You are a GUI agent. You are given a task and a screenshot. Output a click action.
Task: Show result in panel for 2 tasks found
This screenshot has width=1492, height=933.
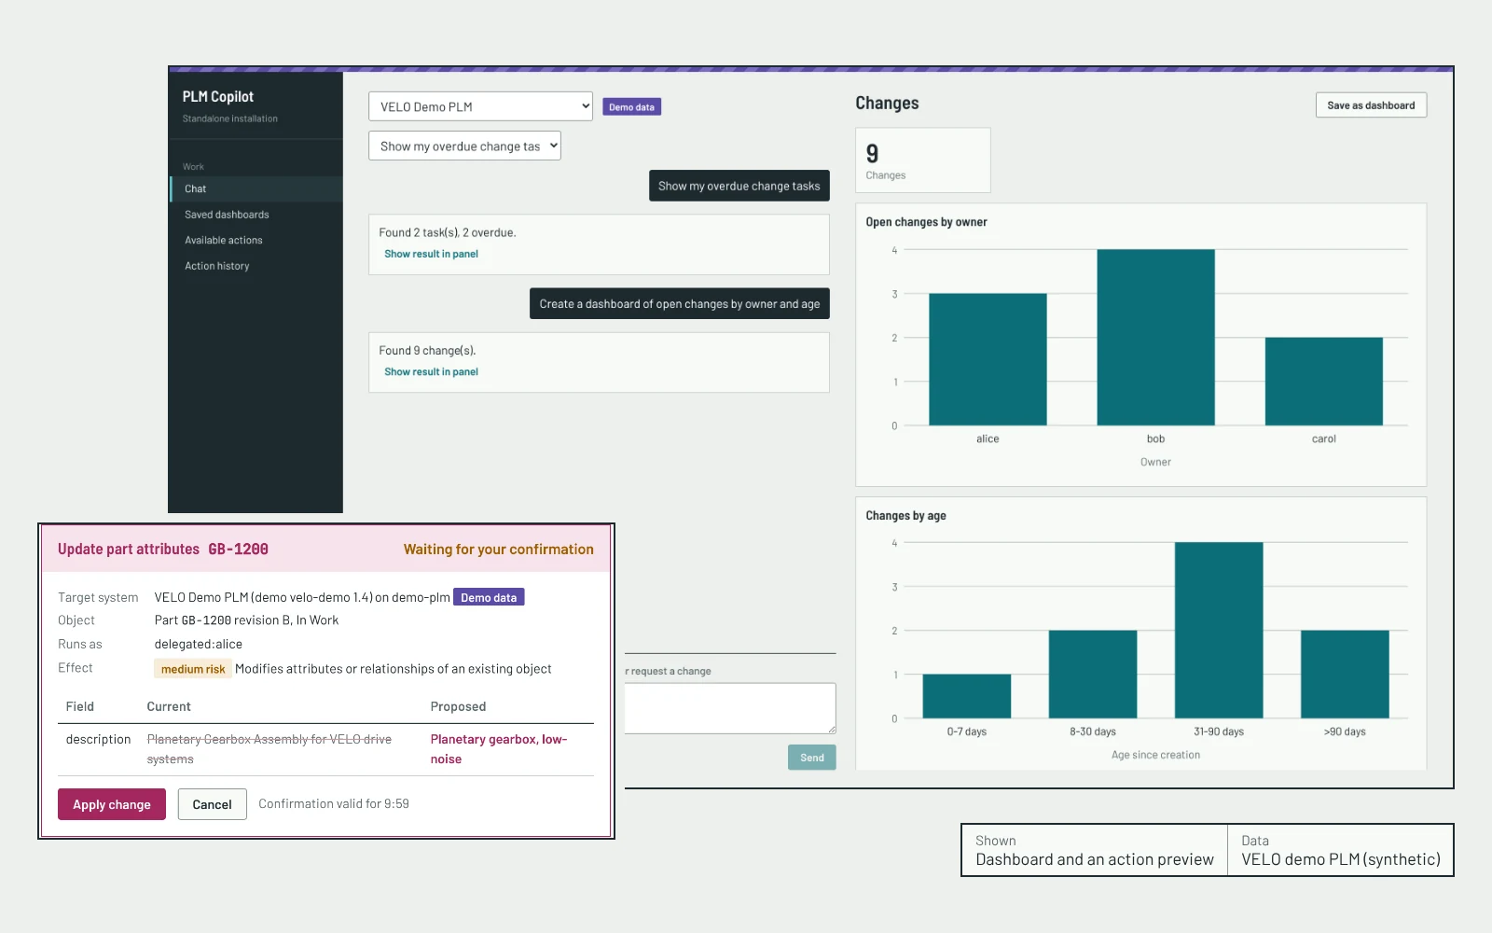pyautogui.click(x=431, y=254)
